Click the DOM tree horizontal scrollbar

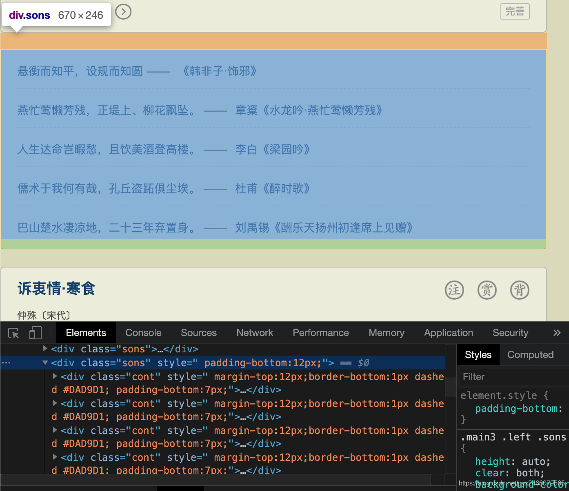[216, 479]
